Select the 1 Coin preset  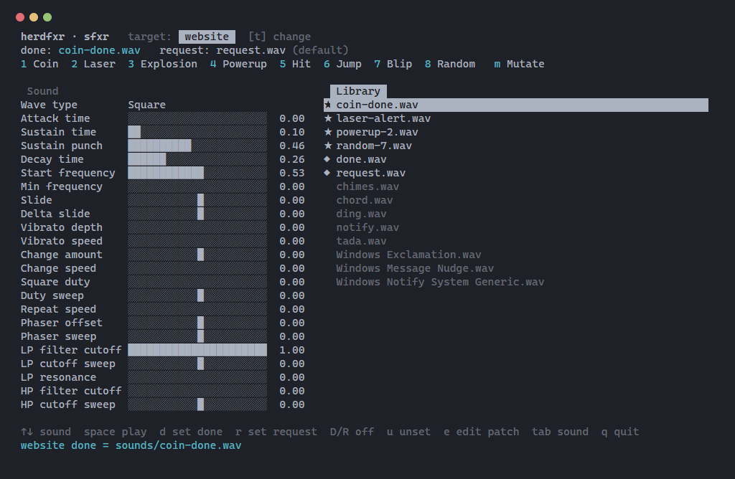(39, 64)
